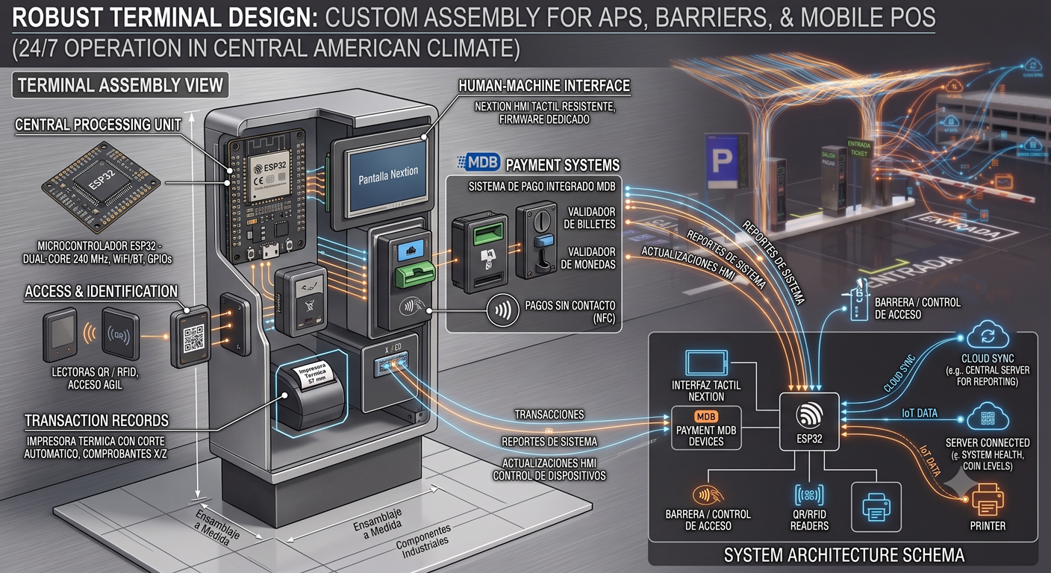Click the CENTRAL PROCESSING UNIT heading

click(98, 125)
